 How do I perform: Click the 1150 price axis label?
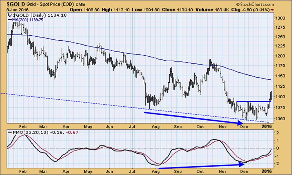pyautogui.click(x=281, y=76)
